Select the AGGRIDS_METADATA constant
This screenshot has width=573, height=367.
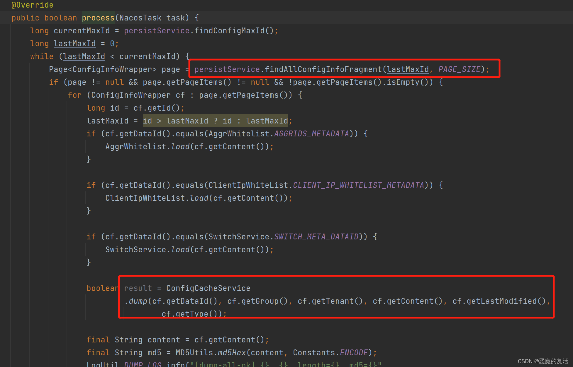(311, 133)
